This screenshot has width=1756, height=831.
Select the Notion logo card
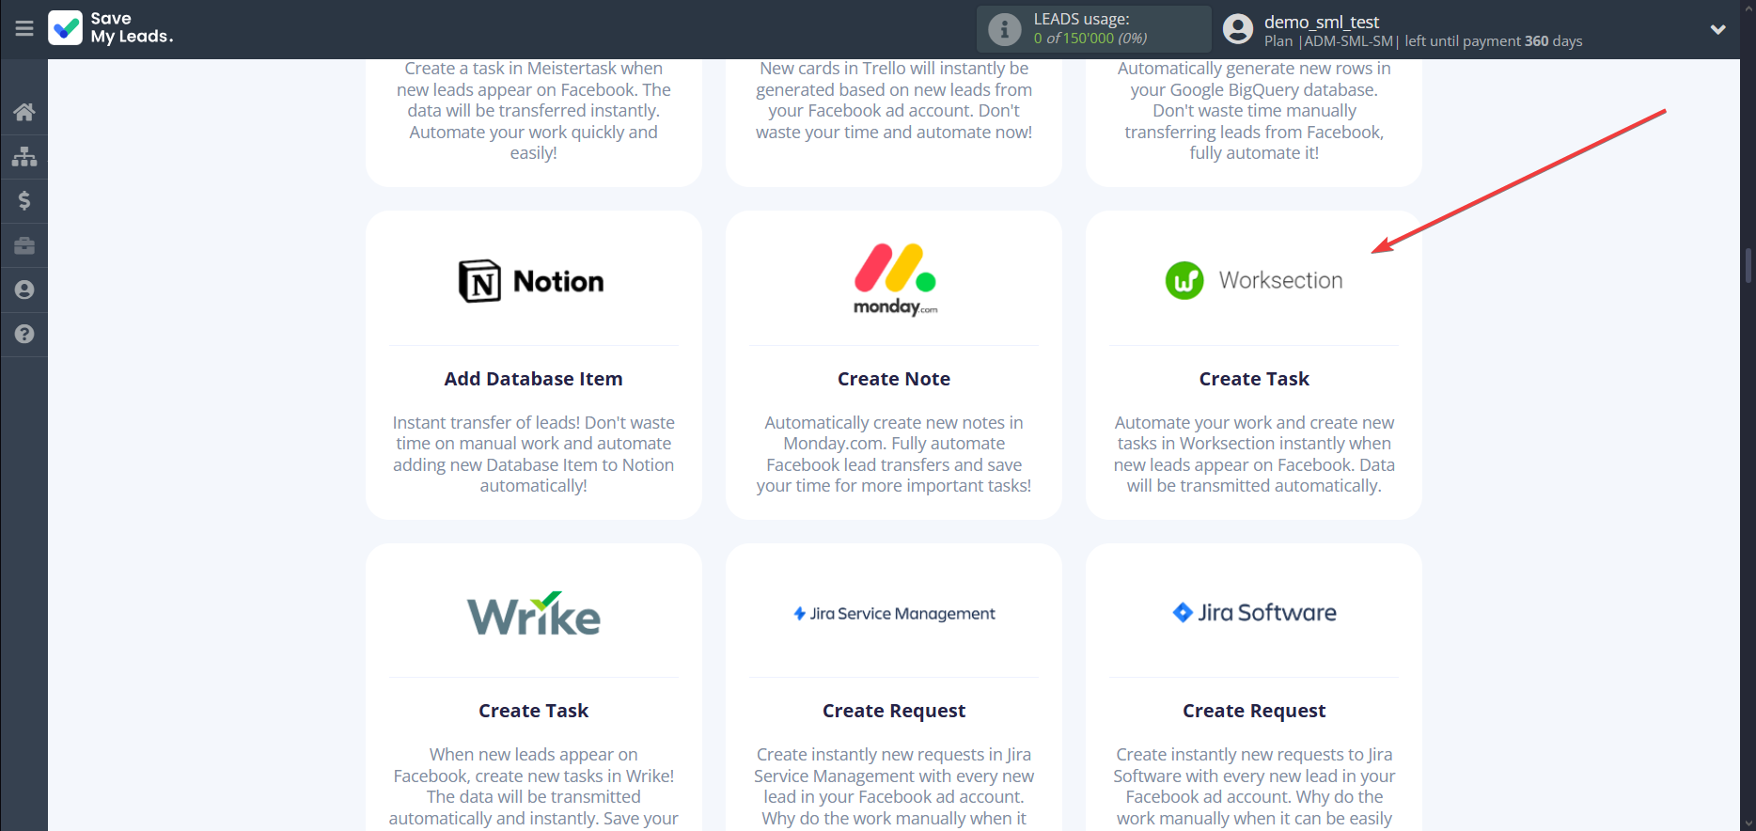pos(533,281)
